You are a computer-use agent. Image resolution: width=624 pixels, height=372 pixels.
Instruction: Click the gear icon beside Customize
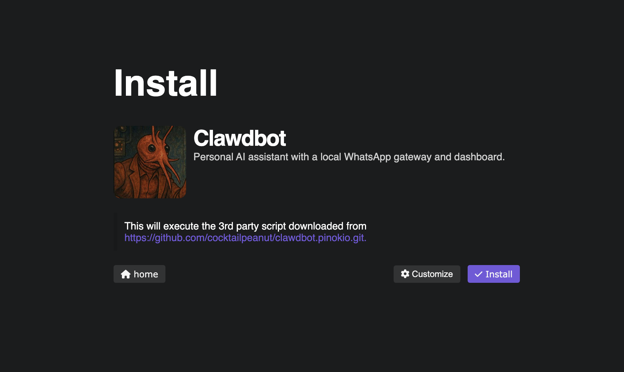click(405, 274)
